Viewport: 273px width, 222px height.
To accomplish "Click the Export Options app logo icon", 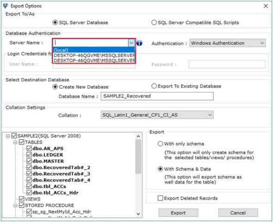I will tap(6, 6).
